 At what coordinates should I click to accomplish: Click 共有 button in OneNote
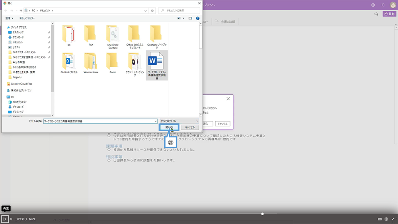tap(389, 14)
